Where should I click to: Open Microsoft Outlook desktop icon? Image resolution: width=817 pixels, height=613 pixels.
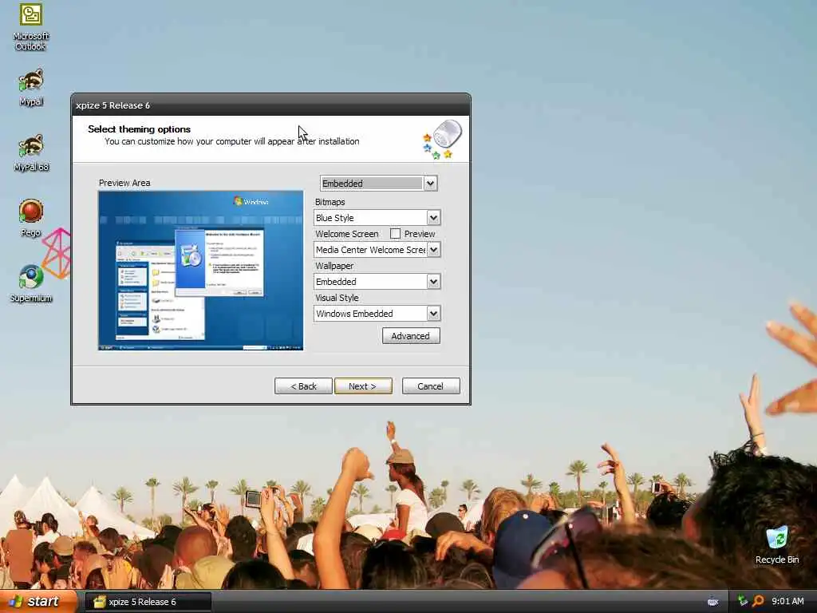[31, 26]
